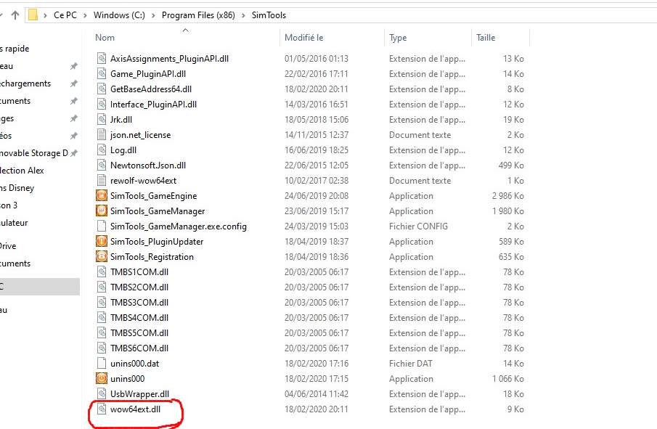Screen dimensions: 657x429
Task: Click the SimTools_GameEngine application icon
Action: pyautogui.click(x=102, y=196)
